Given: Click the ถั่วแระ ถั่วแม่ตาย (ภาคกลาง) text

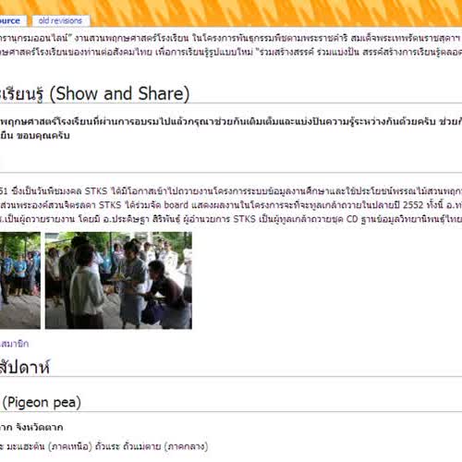Looking at the screenshot, I should tap(152, 446).
